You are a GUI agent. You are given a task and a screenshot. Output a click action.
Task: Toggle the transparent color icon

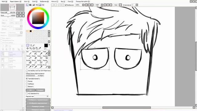(45, 49)
